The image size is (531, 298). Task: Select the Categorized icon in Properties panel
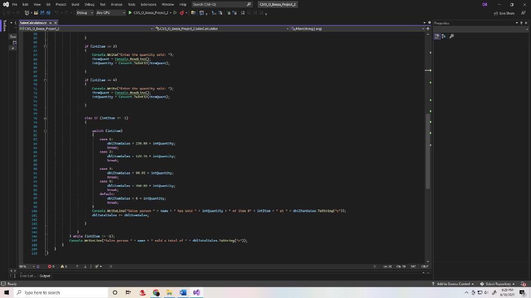pyautogui.click(x=436, y=36)
